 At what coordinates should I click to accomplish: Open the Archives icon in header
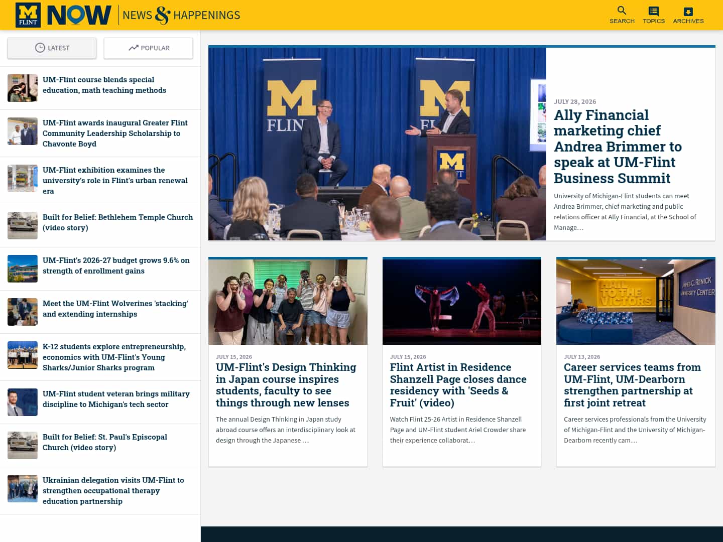[x=688, y=15]
